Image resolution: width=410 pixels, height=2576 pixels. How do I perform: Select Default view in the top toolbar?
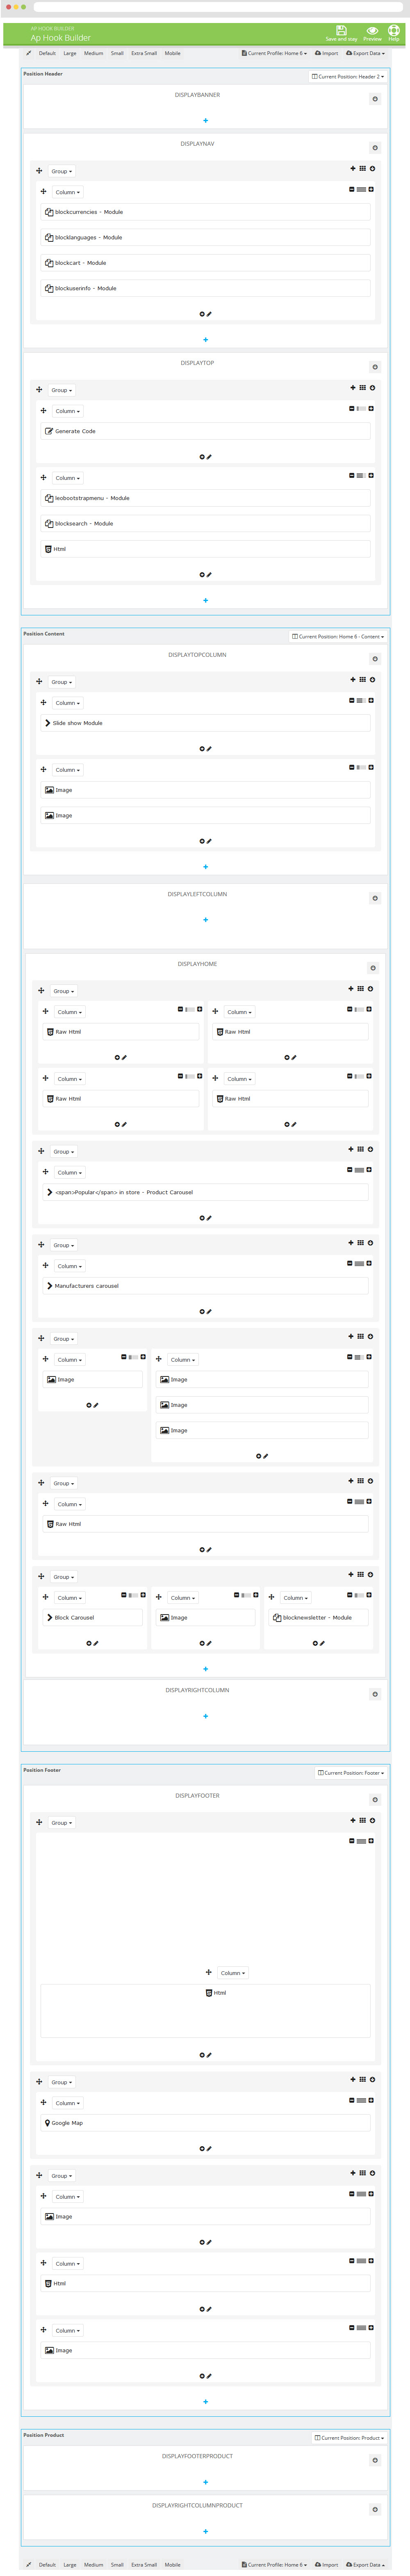[47, 53]
